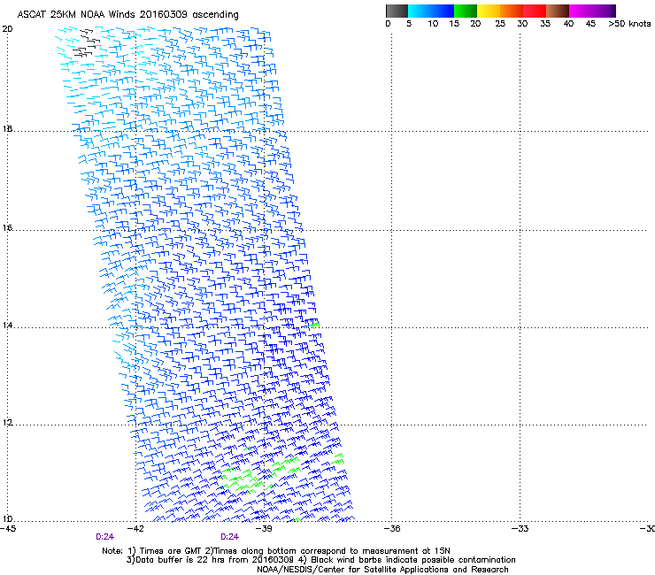The height and width of the screenshot is (575, 655).
Task: Click the orange 25-30 knots legend segment
Action: pyautogui.click(x=512, y=11)
